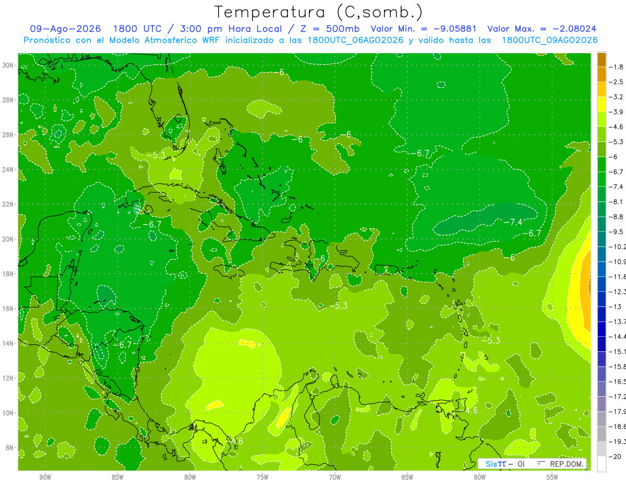Screen dimensions: 626x484
Task: Click the -14.4 colorbar value
Action: [617, 336]
